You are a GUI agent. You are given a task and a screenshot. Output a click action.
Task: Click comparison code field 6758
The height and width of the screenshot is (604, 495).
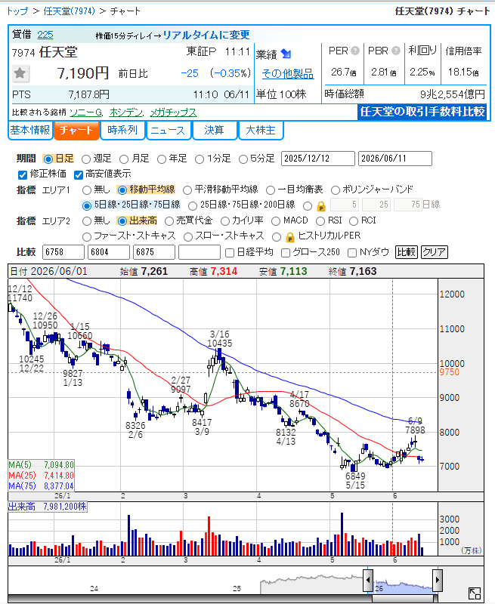click(63, 252)
